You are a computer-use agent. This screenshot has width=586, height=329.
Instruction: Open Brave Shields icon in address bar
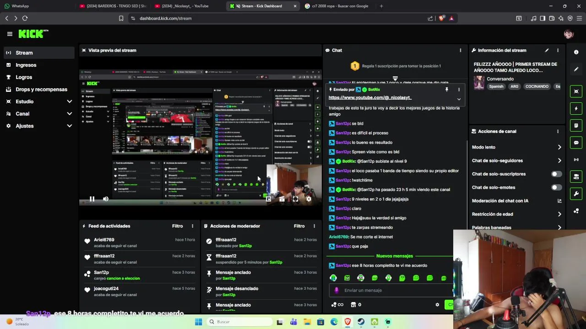click(x=441, y=18)
